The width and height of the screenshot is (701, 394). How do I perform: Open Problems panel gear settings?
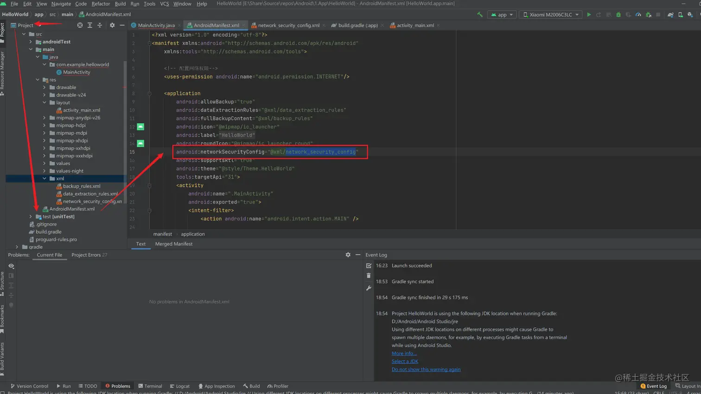tap(348, 255)
